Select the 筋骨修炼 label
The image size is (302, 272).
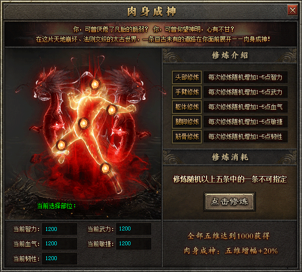187,136
